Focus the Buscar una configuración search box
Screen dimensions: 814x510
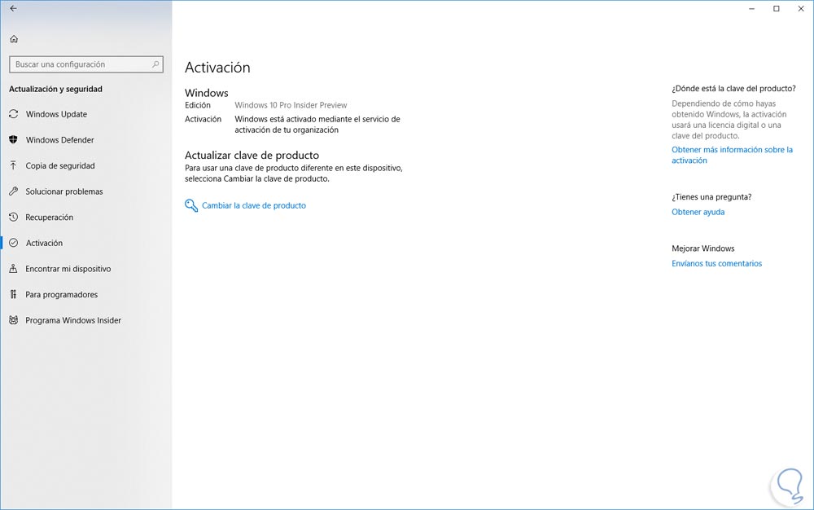click(86, 64)
